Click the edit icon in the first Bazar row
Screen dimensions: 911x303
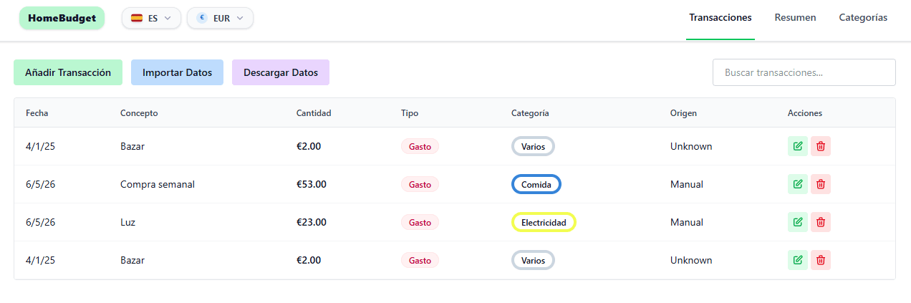[798, 146]
